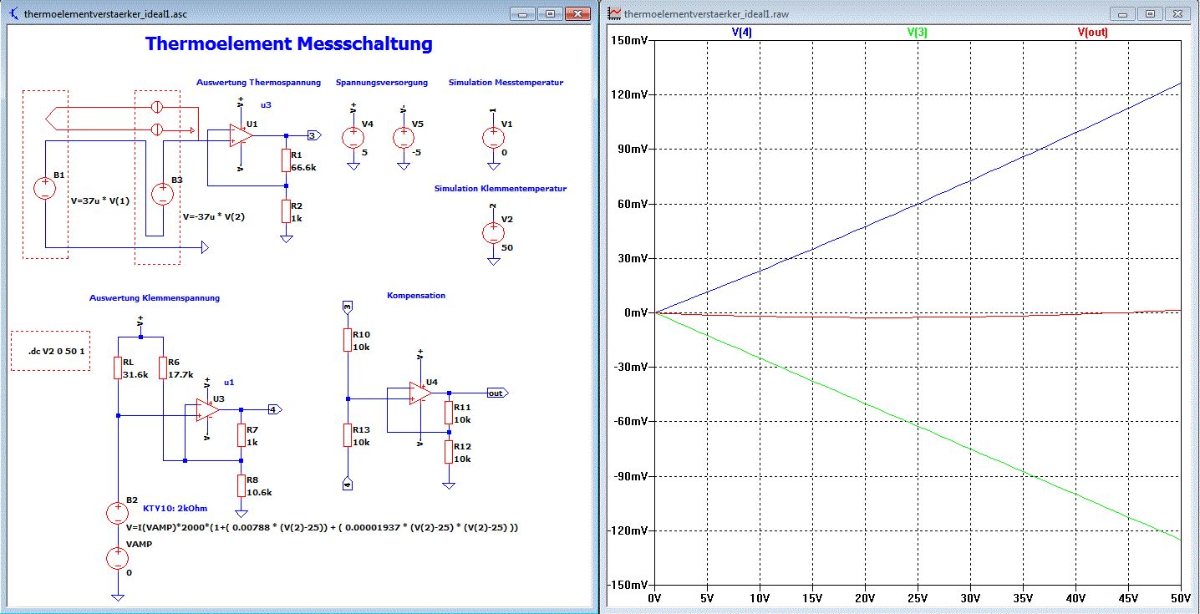The height and width of the screenshot is (614, 1200).
Task: Click the VAMP voltage source symbol
Action: pos(118,558)
